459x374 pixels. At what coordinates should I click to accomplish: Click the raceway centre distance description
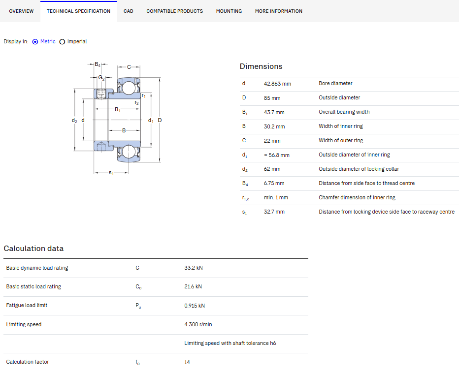[x=387, y=212]
